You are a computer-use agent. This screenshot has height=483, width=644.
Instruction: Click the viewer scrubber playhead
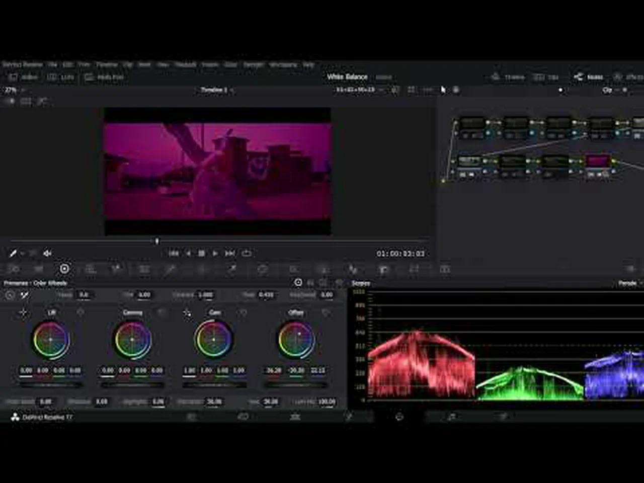click(157, 242)
